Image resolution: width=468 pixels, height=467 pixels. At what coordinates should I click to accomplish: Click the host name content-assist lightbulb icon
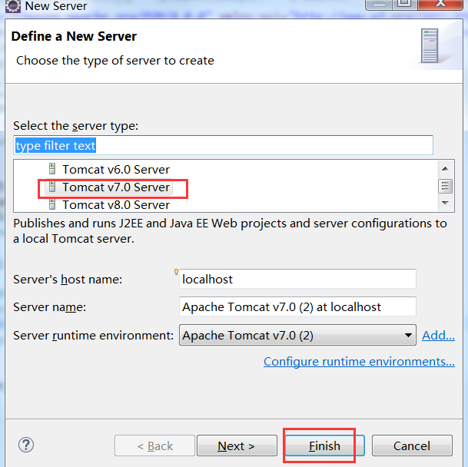[176, 272]
